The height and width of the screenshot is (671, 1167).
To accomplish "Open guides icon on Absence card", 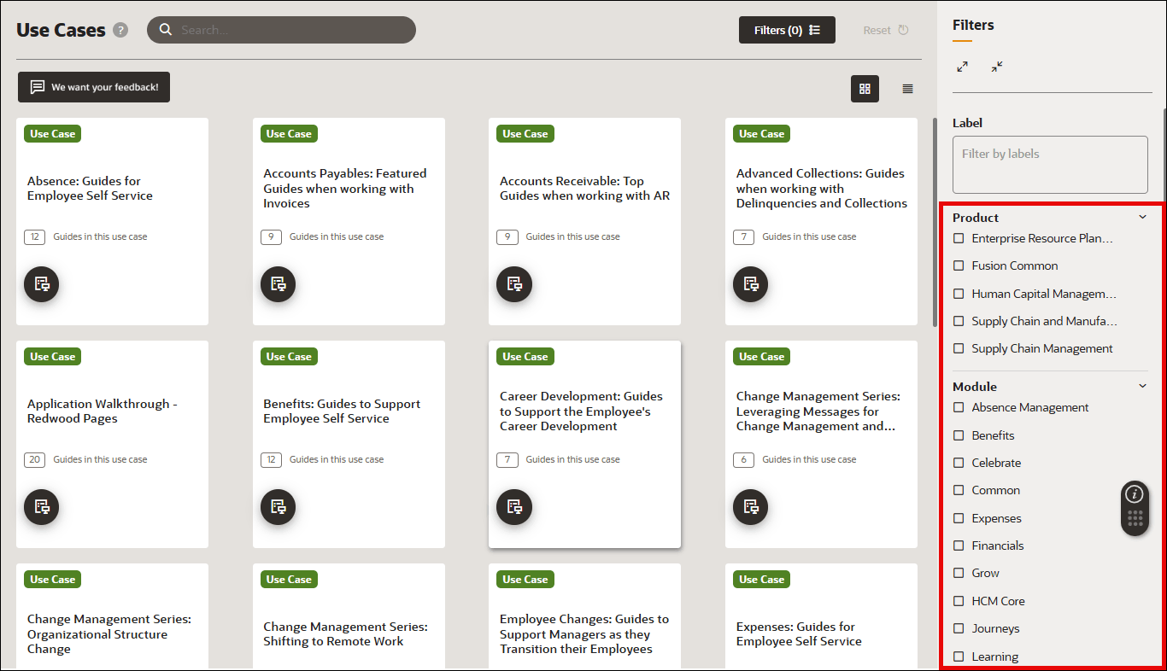I will (x=42, y=284).
